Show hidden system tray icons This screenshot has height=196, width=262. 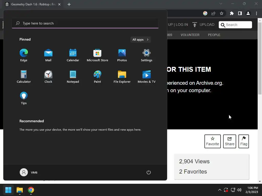(220, 190)
